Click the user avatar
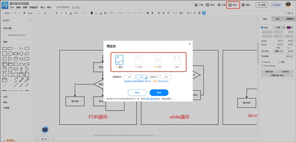The width and height of the screenshot is (296, 142). 288,4
